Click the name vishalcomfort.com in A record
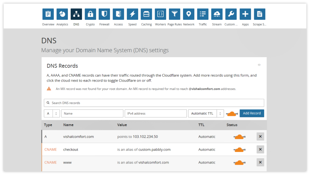The image size is (310, 175). 79,136
